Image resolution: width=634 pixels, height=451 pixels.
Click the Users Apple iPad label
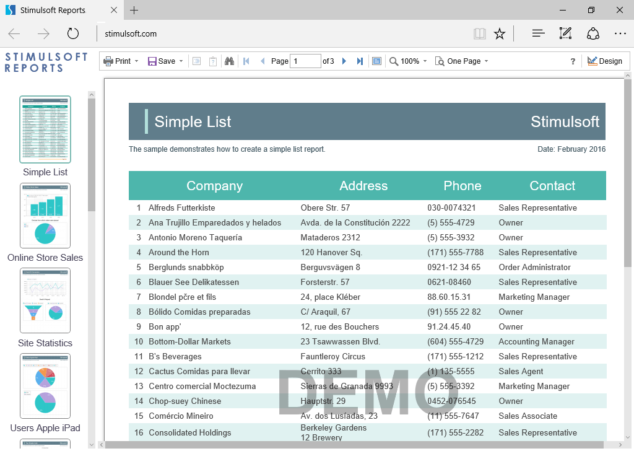click(45, 428)
